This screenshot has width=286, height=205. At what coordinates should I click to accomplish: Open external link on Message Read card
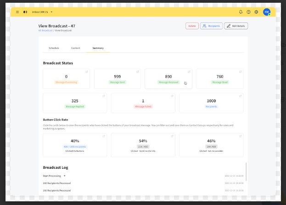[241, 72]
